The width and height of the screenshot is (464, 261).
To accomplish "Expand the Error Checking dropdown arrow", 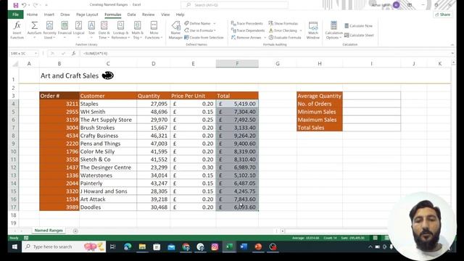I will tap(301, 30).
